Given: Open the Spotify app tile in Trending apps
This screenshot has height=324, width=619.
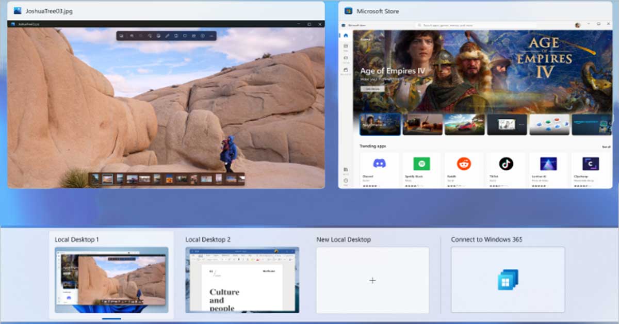Looking at the screenshot, I should click(x=421, y=170).
